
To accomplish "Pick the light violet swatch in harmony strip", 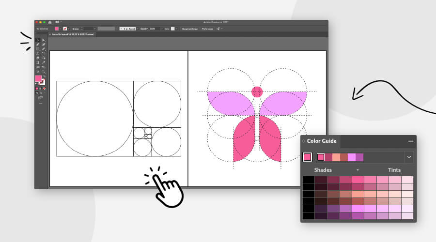I will click(x=352, y=157).
